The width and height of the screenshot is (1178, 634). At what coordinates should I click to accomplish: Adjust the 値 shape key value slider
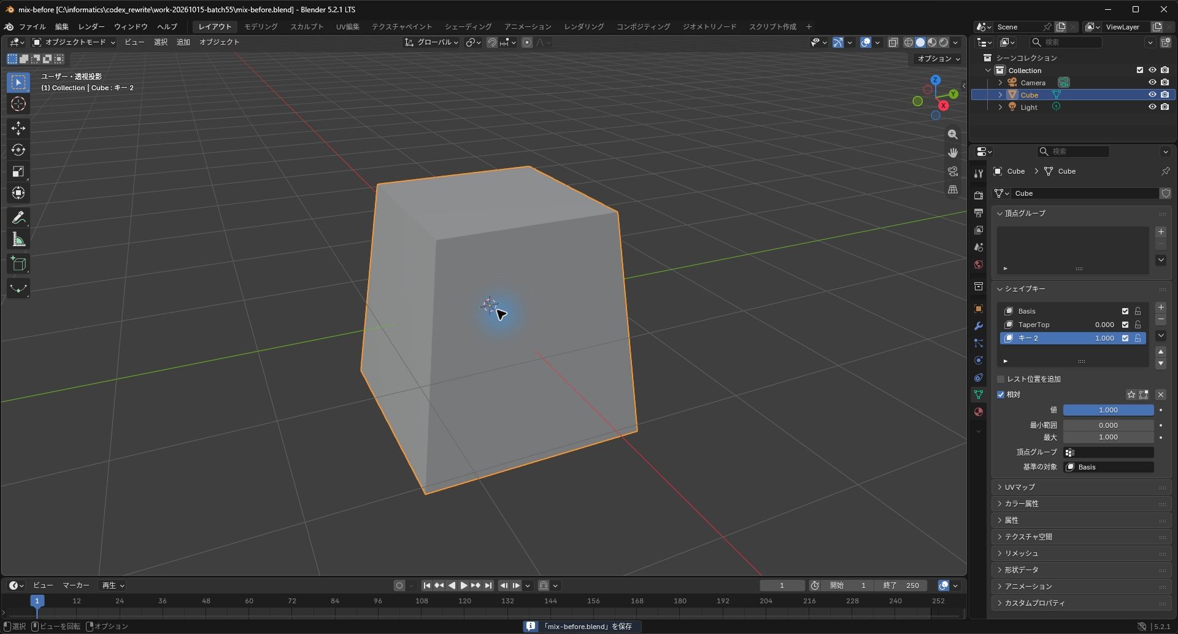pyautogui.click(x=1108, y=410)
